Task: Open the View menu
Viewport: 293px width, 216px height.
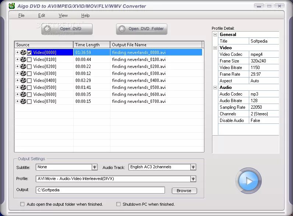Action: point(63,15)
